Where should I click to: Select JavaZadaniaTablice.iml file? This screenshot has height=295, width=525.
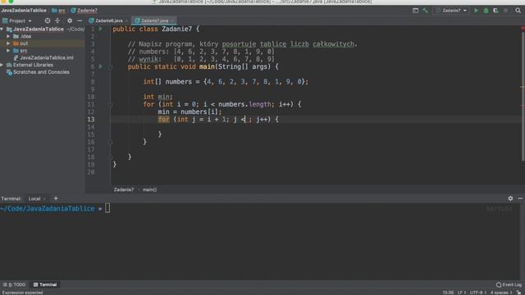[x=47, y=58]
